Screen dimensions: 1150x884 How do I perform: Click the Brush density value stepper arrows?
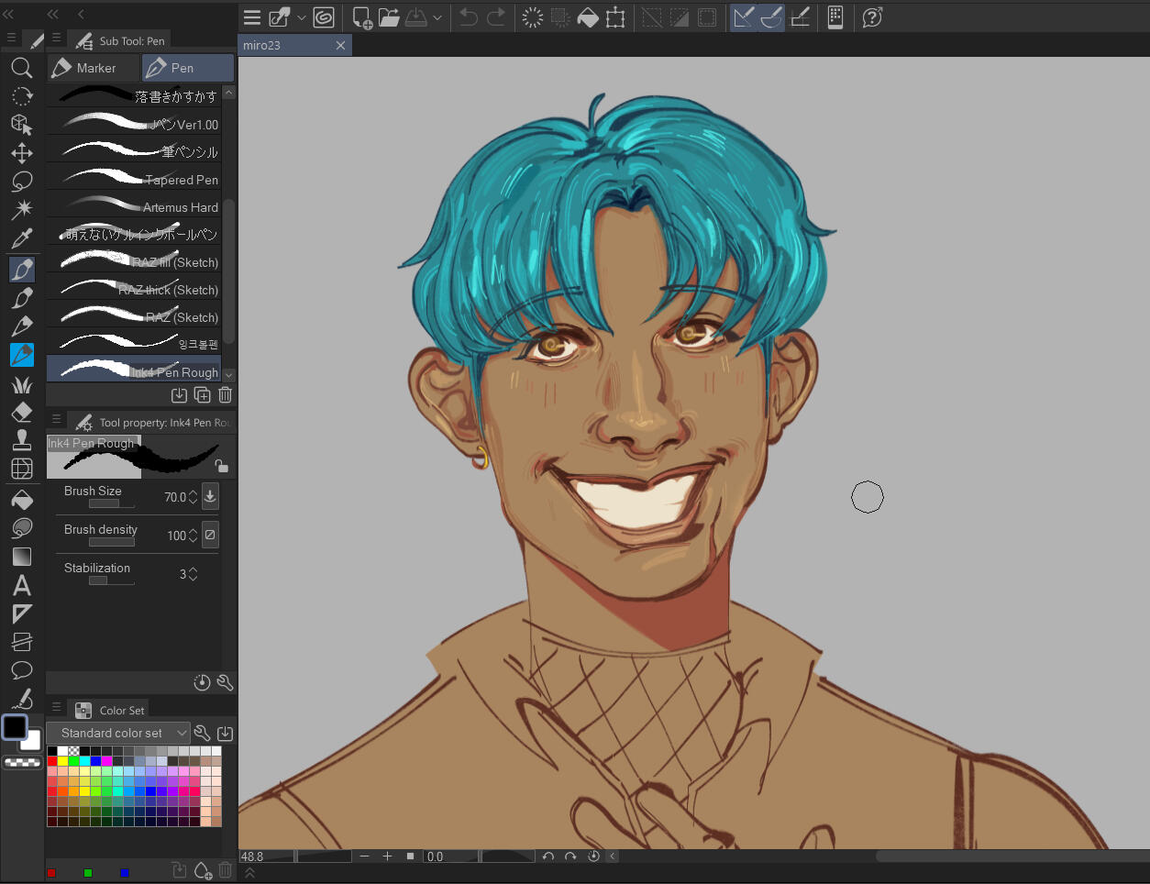coord(193,536)
